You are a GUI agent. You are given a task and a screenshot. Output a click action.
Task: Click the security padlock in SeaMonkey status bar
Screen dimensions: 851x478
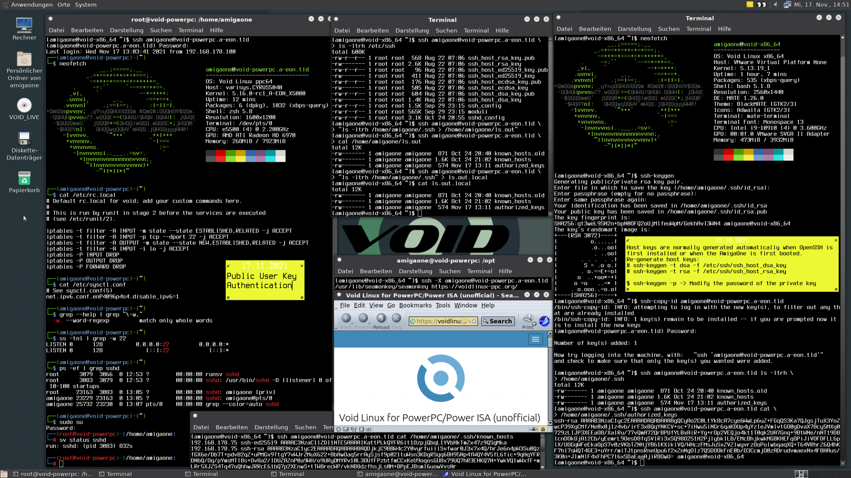(x=543, y=429)
